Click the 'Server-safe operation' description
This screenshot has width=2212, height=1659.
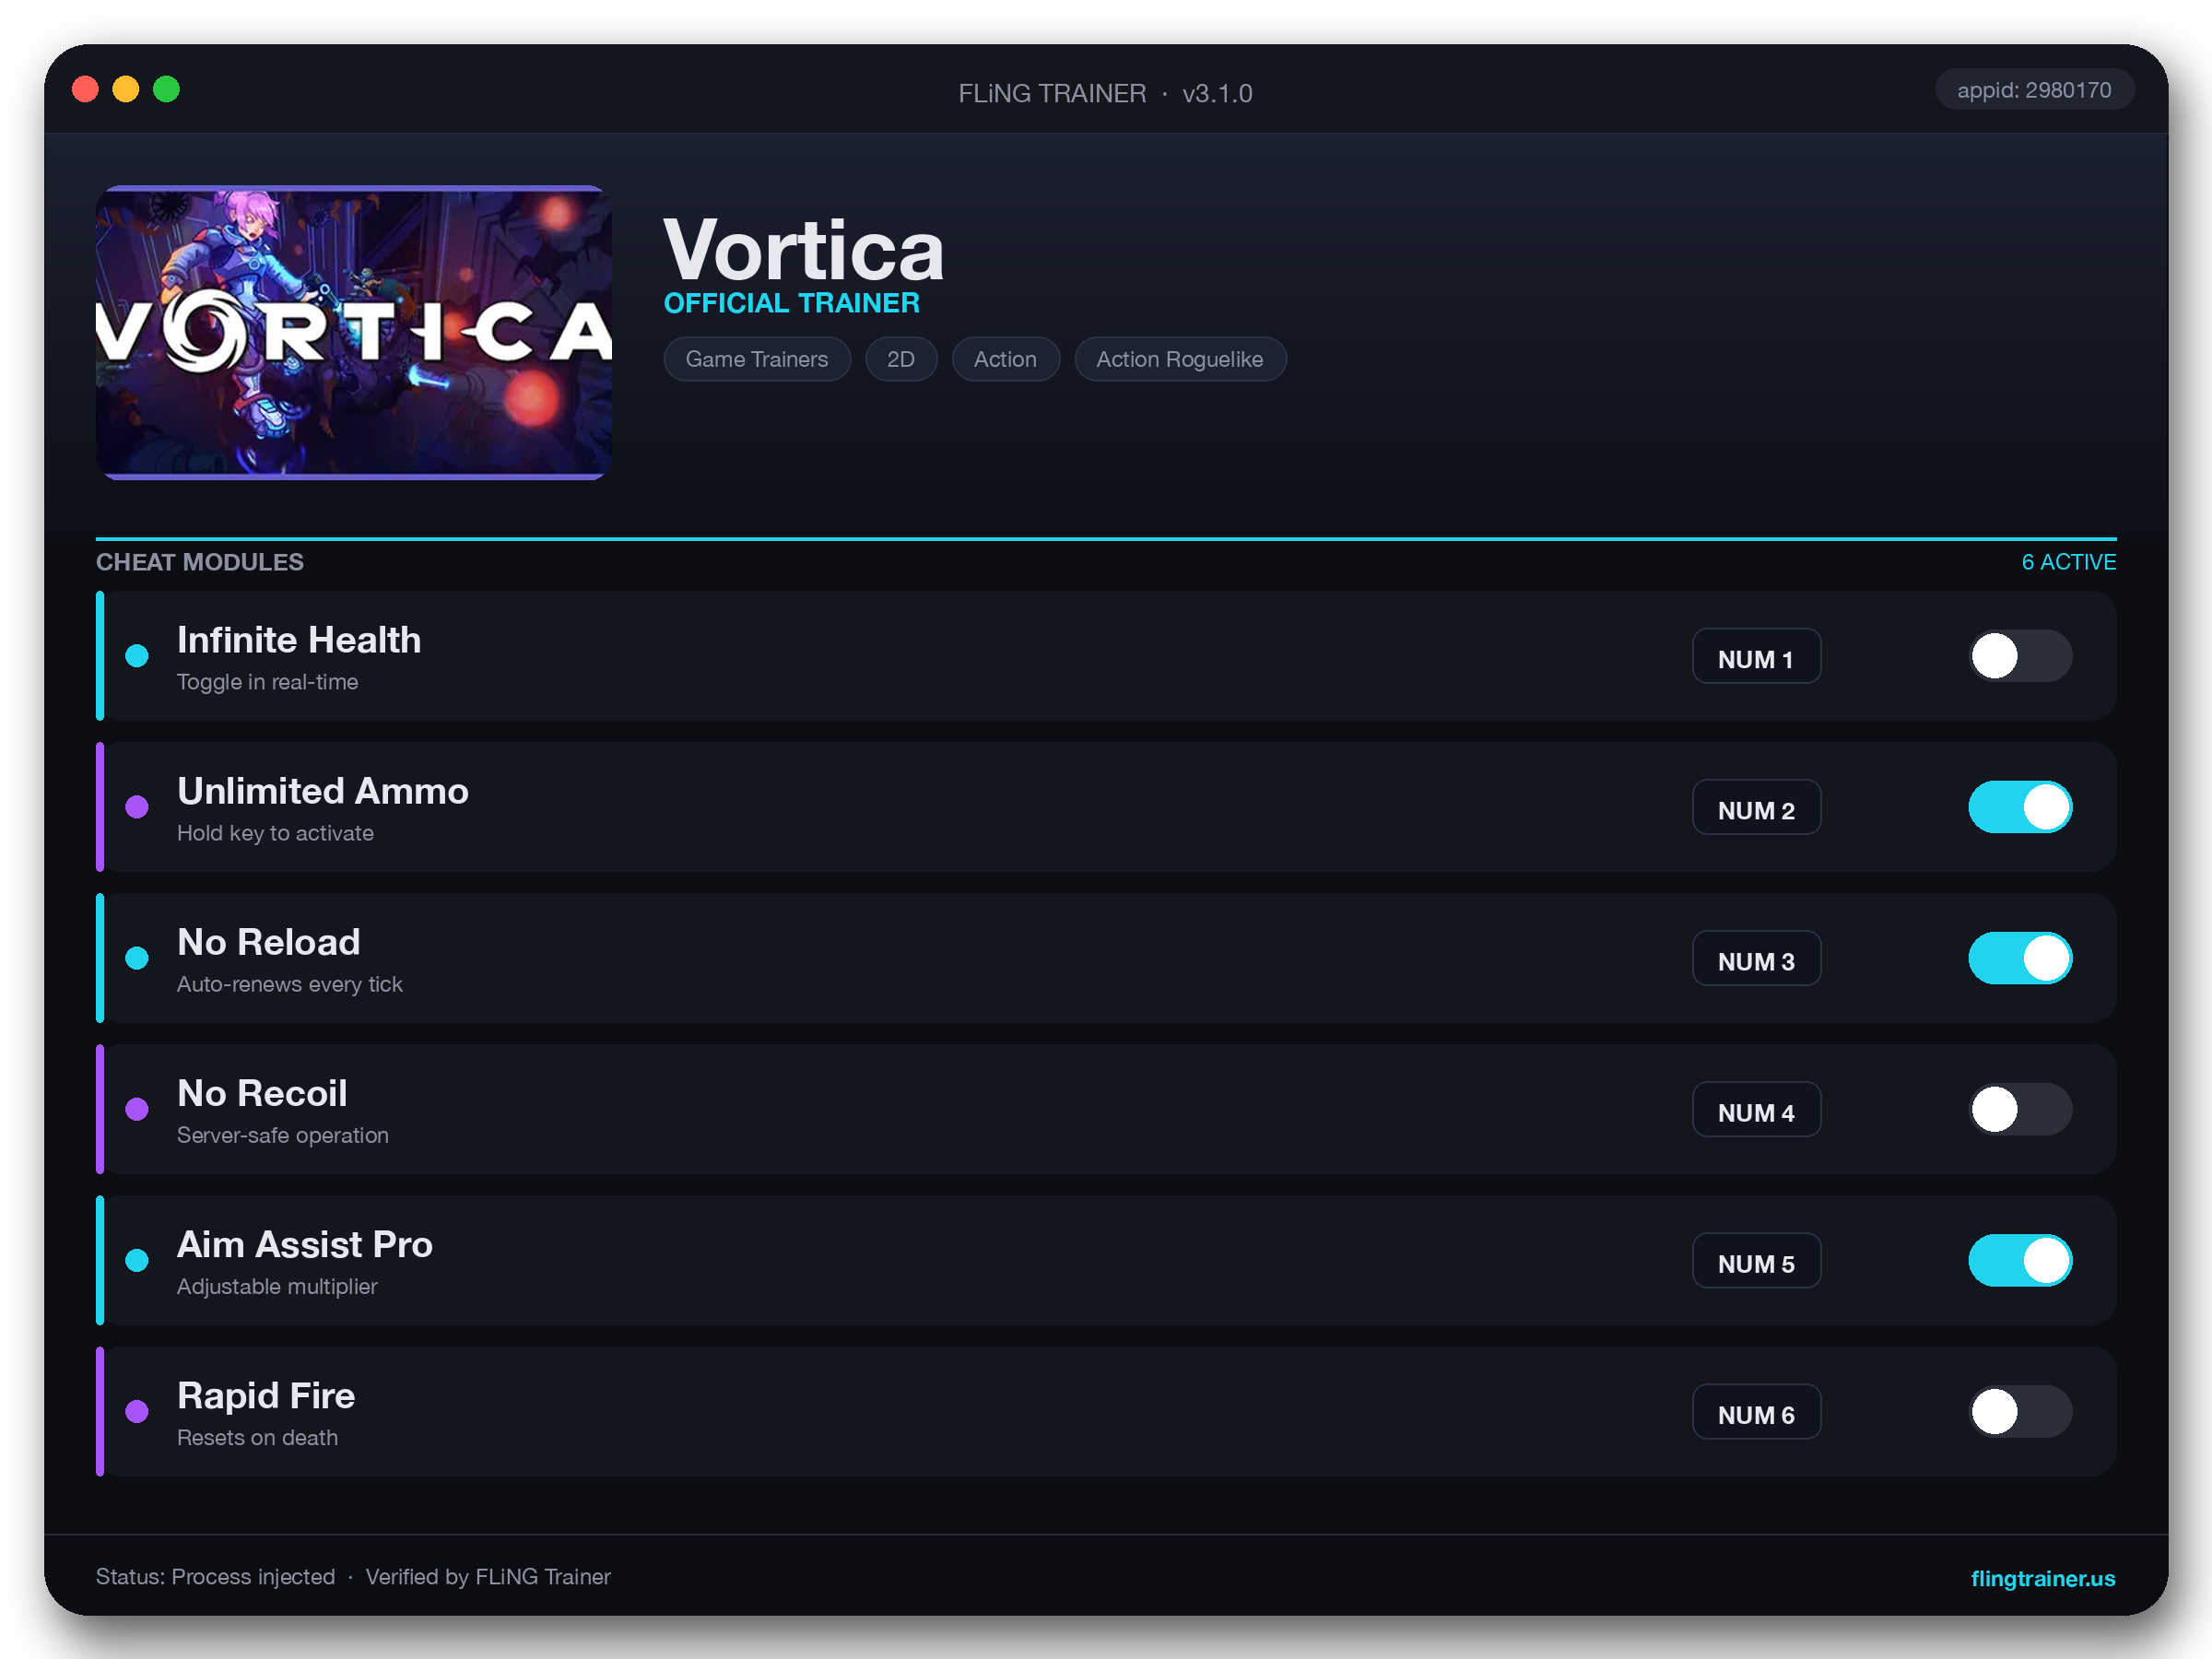(283, 1135)
